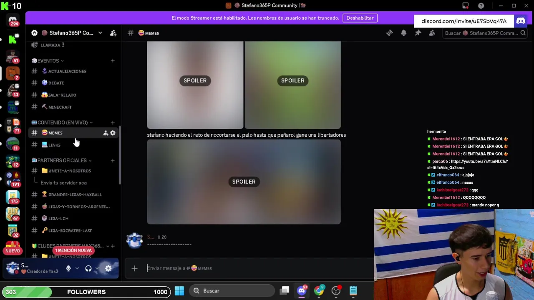Add channel plus in EVENTOS category
The image size is (534, 300).
coord(112,61)
